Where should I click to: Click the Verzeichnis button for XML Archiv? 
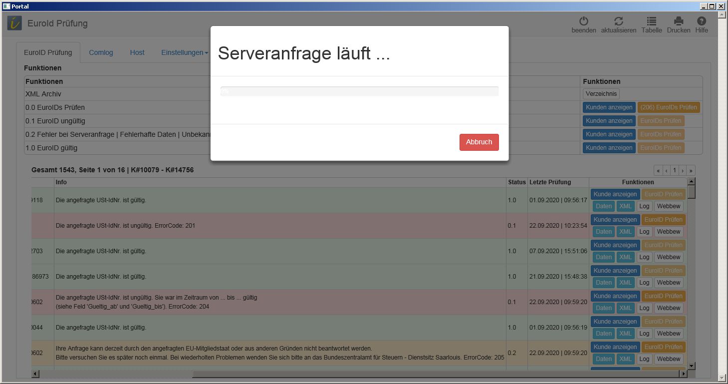click(x=601, y=94)
